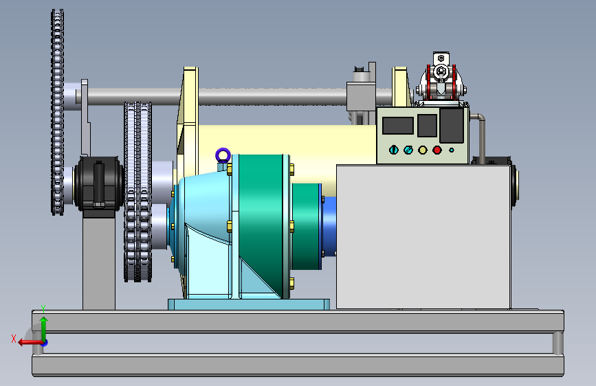Image resolution: width=596 pixels, height=386 pixels.
Task: Select the purple lifting eye bolt on gearbox
Action: [x=223, y=156]
